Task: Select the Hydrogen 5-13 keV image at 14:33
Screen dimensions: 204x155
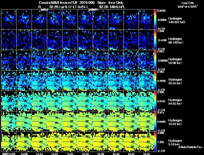Action: coord(85,142)
